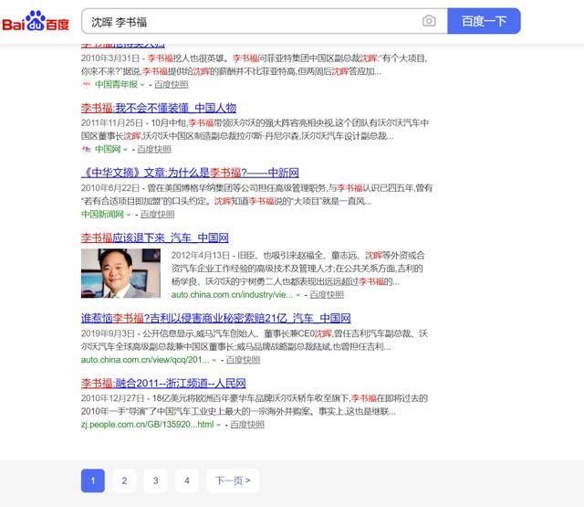Expand dropdown arrow next to 中国网 source
The image size is (584, 507).
tap(125, 150)
